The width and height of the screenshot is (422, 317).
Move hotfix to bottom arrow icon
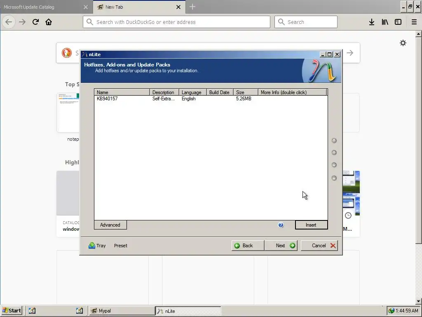coord(334,178)
